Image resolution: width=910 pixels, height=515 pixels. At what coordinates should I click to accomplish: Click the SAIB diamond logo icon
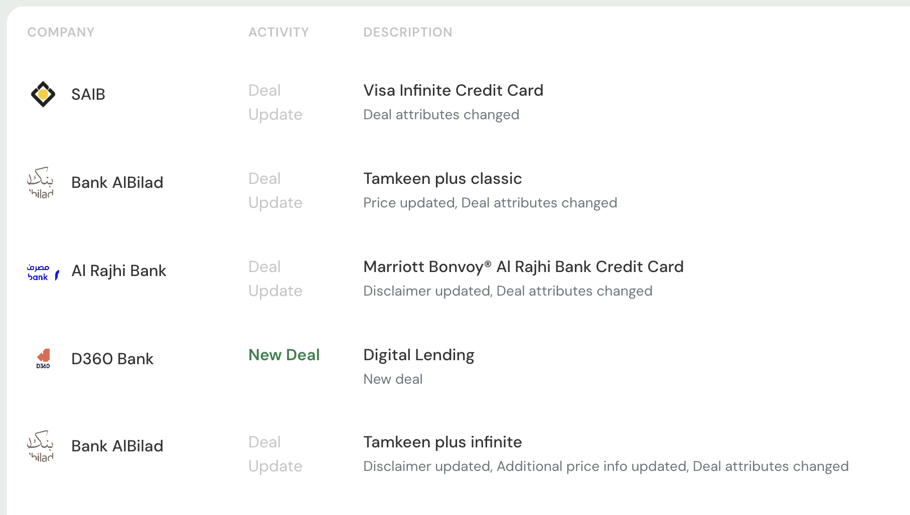click(43, 94)
